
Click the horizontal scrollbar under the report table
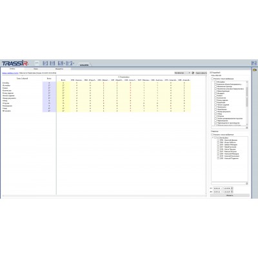103,196
